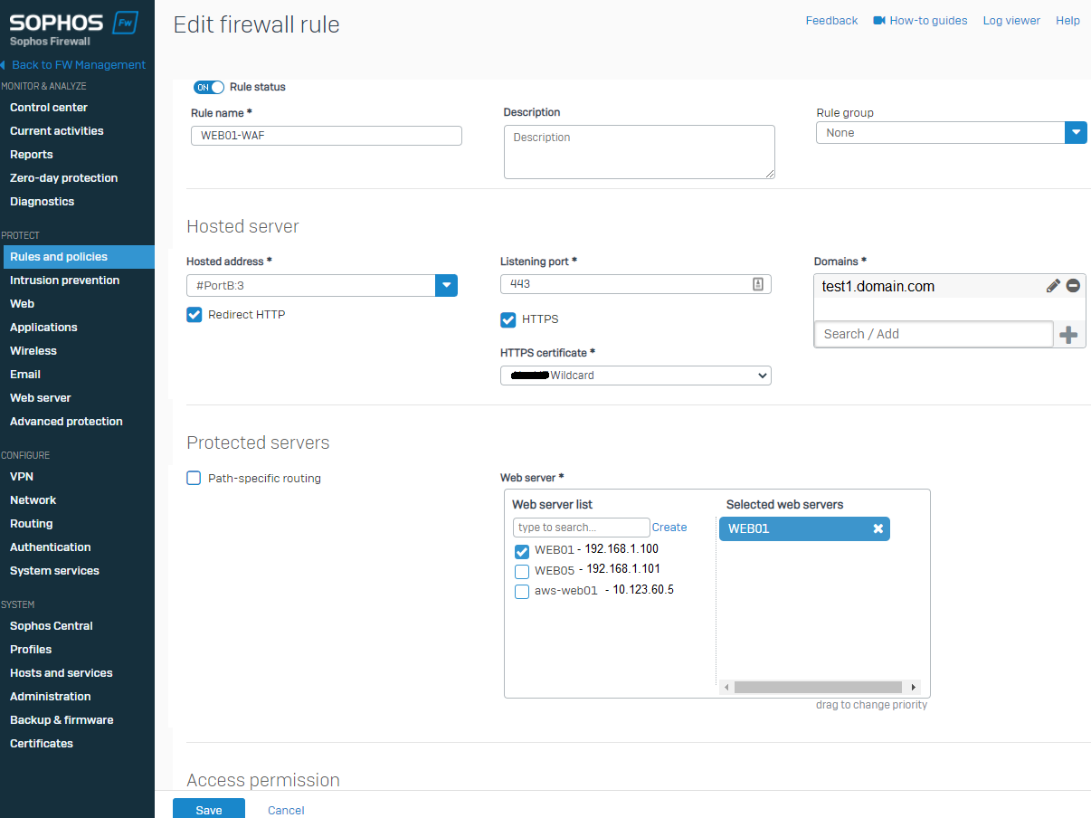Uncheck the Redirect HTTP checkbox
Viewport: 1091px width, 818px height.
click(x=194, y=315)
